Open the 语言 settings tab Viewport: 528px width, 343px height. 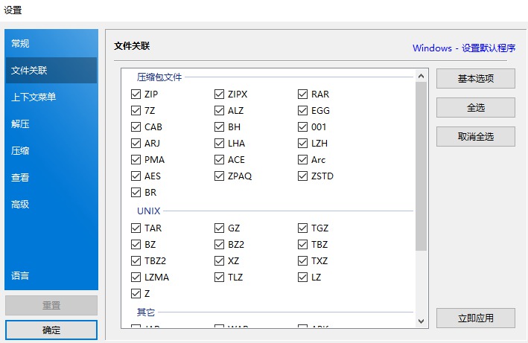tap(51, 276)
